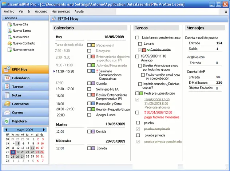This screenshot has height=171, width=230.
Task: Click the mayo 2009 month header
Action: tap(25, 130)
